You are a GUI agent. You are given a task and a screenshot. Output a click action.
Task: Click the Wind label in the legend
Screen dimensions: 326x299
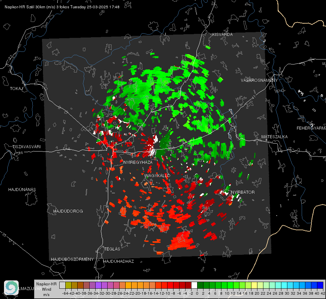tap(46, 289)
